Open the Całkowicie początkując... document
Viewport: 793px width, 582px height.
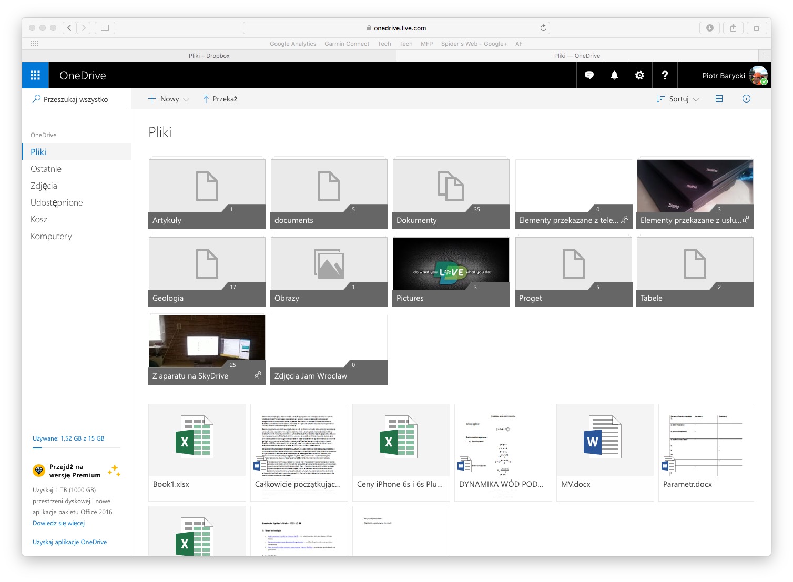coord(299,453)
